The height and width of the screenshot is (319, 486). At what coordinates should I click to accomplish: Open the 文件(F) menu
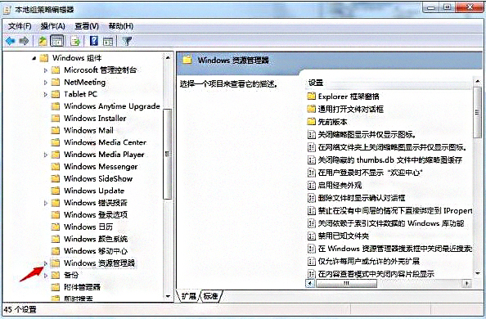click(20, 26)
